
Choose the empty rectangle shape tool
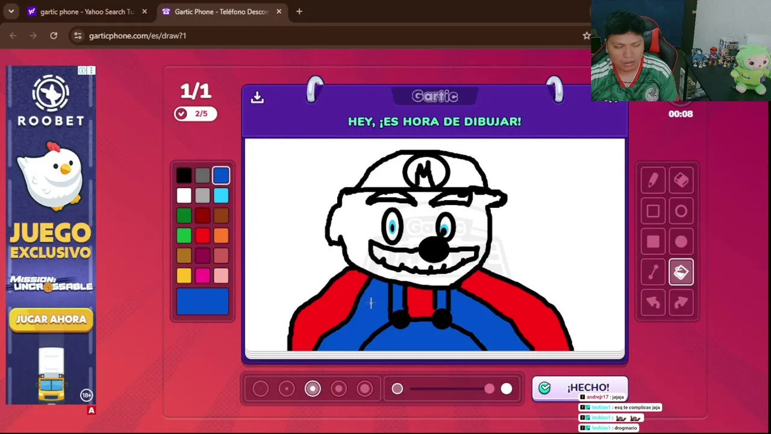653,211
